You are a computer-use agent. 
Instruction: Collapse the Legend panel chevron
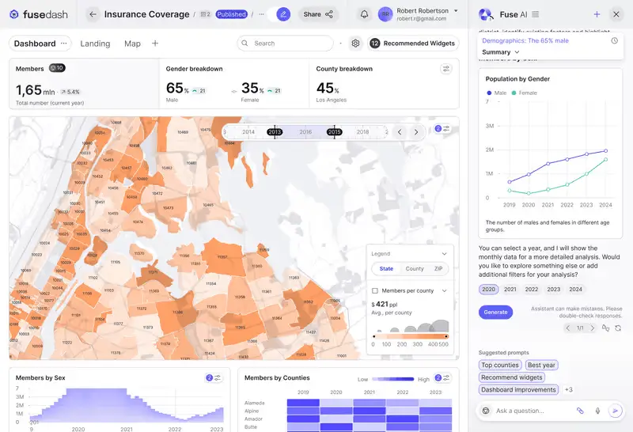point(444,253)
